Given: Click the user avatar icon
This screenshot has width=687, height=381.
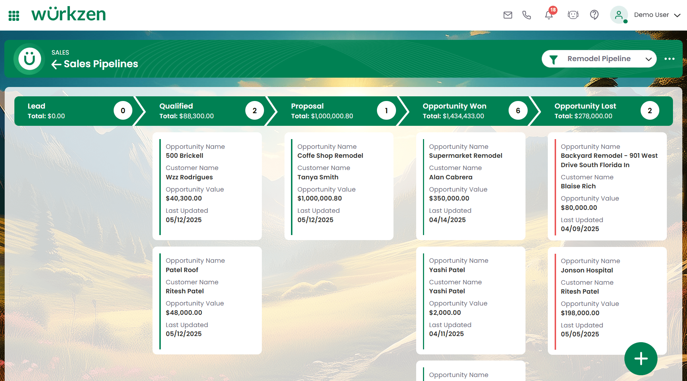Looking at the screenshot, I should pos(619,15).
